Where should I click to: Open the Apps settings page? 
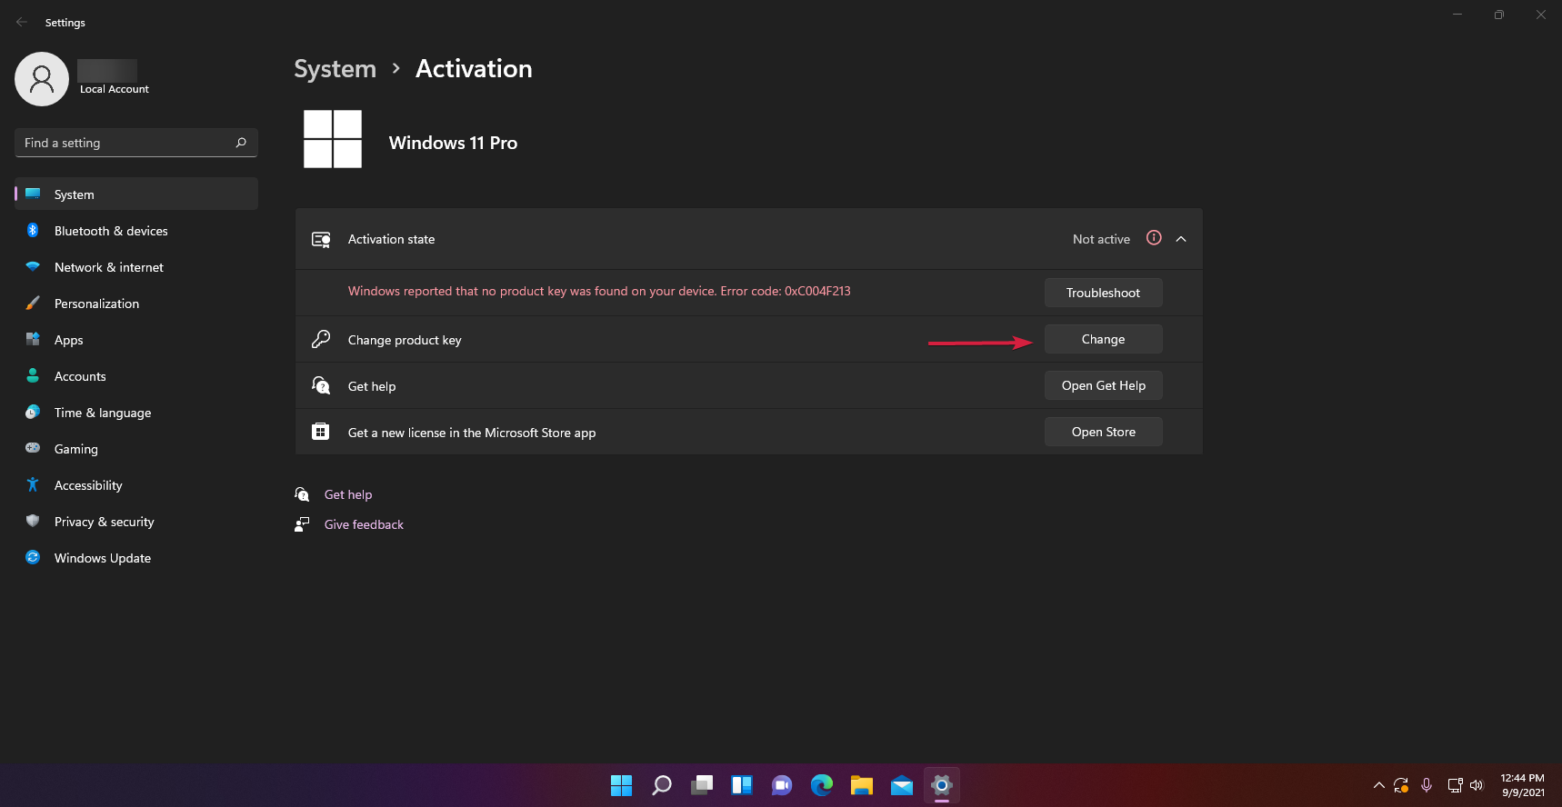[x=136, y=340]
